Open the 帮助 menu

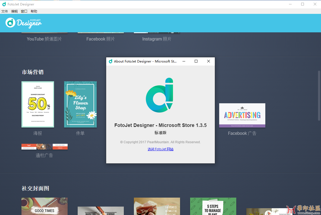[x=34, y=11]
